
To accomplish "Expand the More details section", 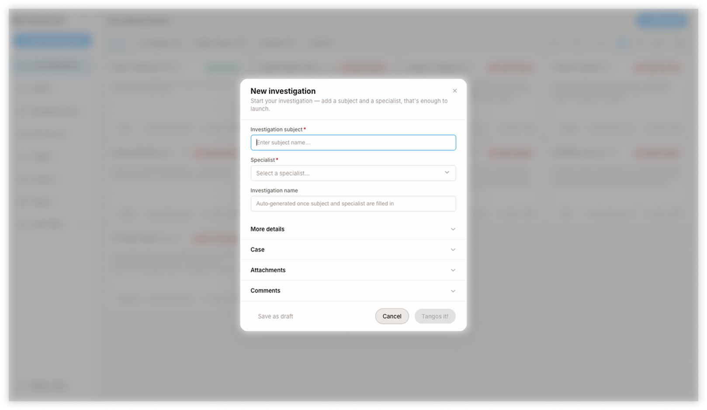I will pos(353,229).
